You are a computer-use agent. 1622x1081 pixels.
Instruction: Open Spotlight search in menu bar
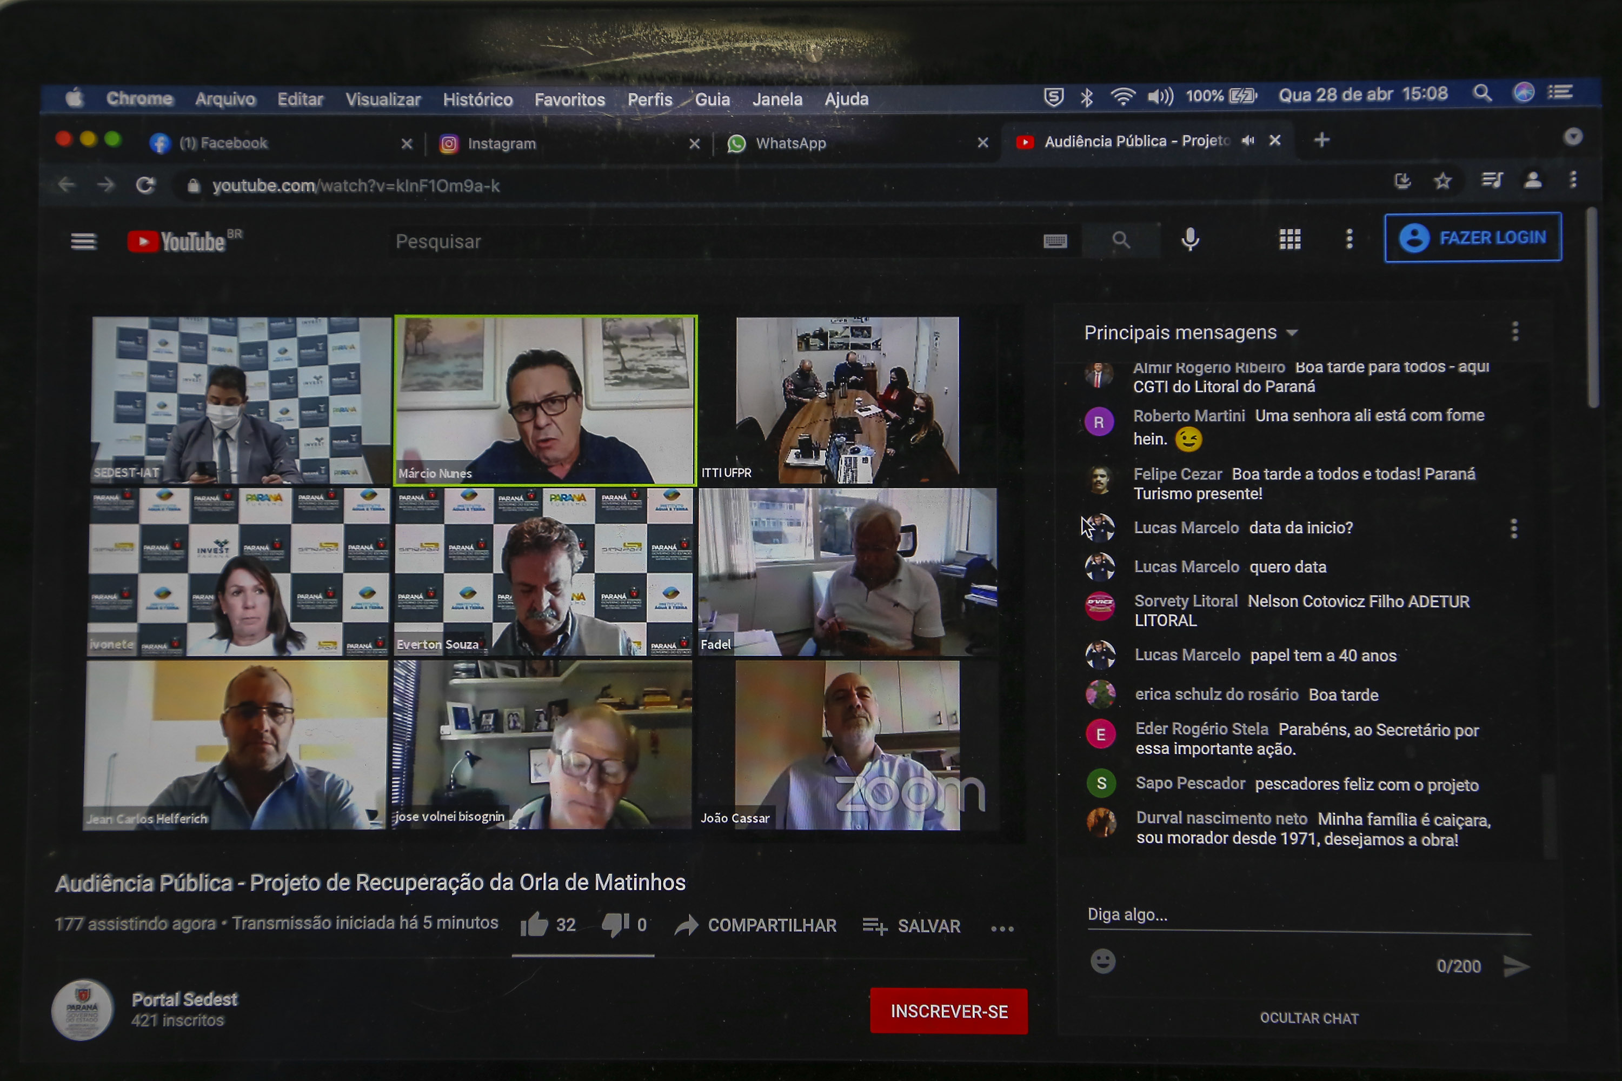(1482, 92)
